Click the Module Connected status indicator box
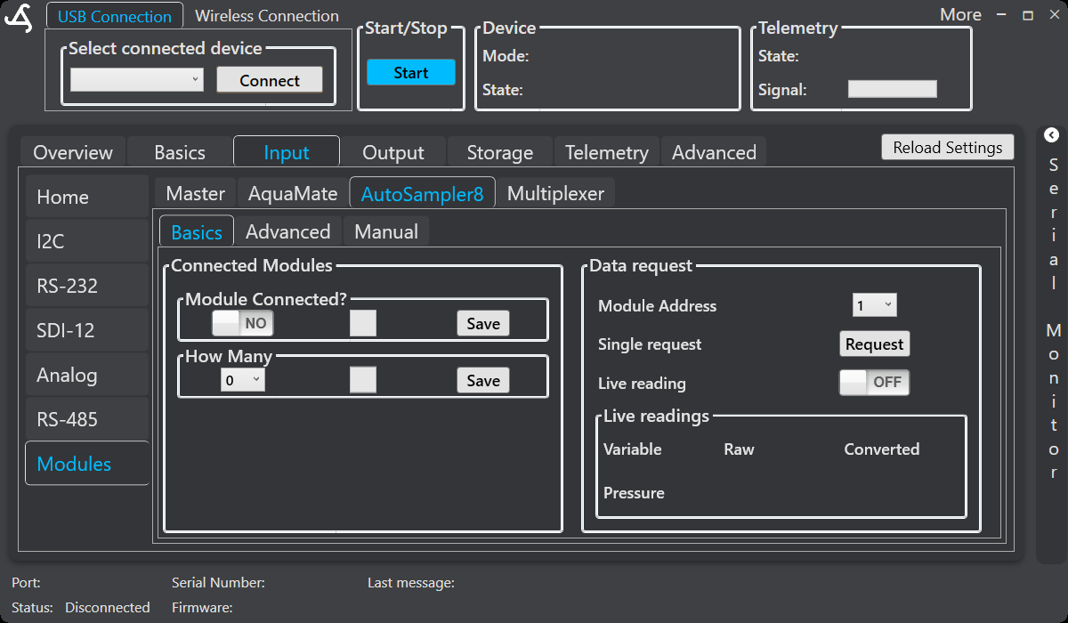Viewport: 1068px width, 623px height. tap(363, 323)
